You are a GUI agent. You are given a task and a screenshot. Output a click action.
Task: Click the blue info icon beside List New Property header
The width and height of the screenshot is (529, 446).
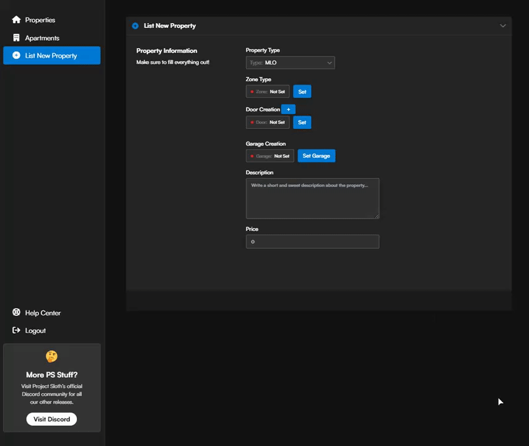click(135, 25)
